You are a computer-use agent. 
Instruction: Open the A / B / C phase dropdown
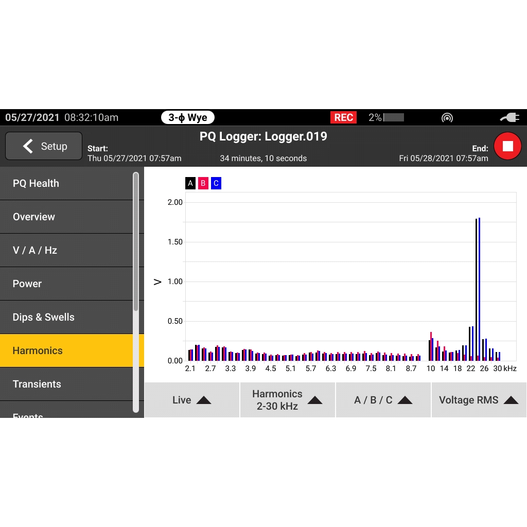pyautogui.click(x=383, y=400)
